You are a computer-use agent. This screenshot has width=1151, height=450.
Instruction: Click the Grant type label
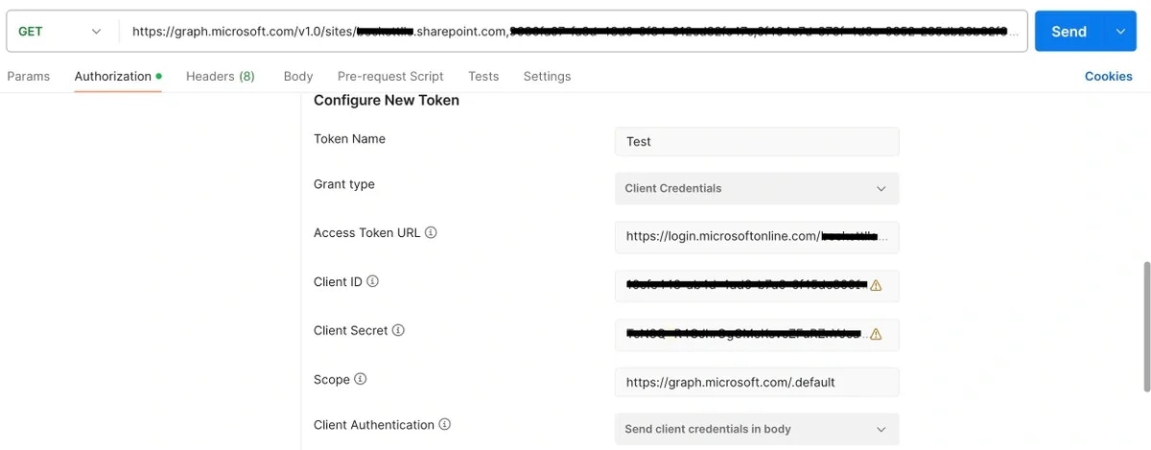click(x=344, y=184)
